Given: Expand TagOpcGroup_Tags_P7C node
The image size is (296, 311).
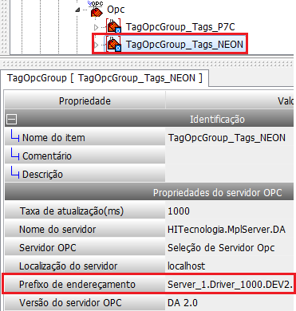Looking at the screenshot, I should 97,27.
